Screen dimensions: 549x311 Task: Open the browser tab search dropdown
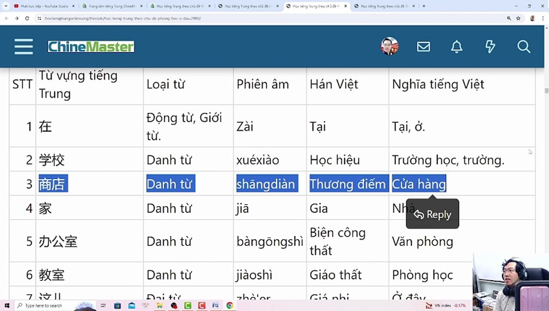pyautogui.click(x=6, y=6)
